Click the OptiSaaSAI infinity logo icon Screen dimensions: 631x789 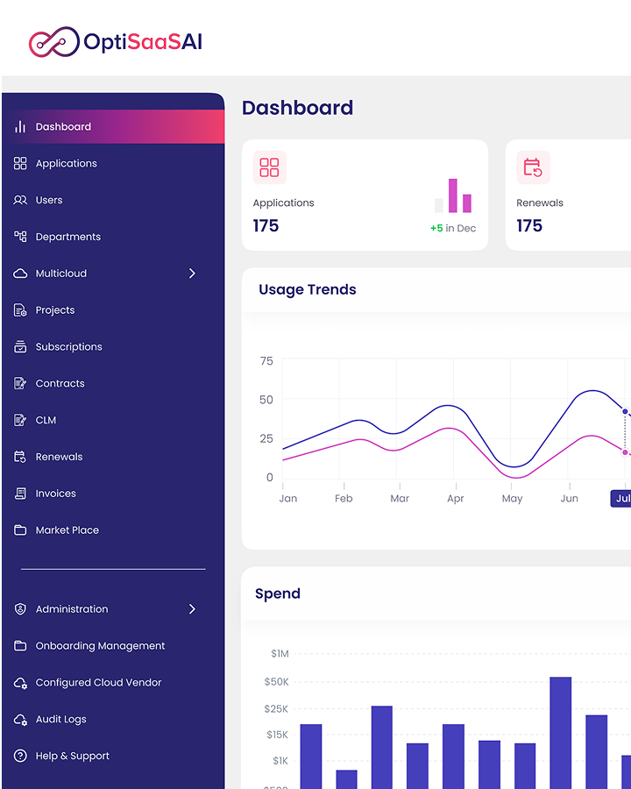[53, 41]
